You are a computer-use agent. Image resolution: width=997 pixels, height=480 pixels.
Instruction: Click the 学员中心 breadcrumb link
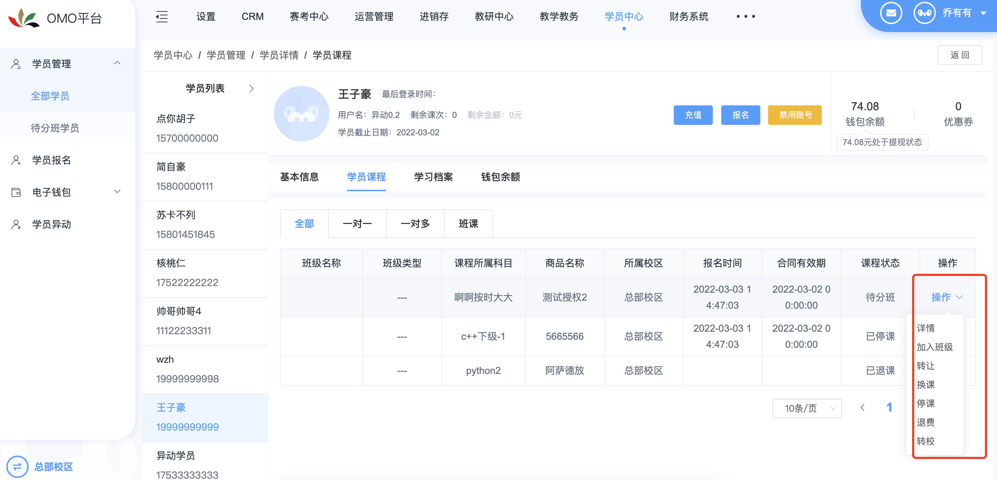172,55
